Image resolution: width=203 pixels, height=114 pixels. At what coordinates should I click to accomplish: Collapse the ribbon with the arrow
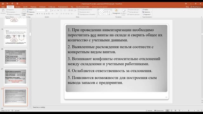pyautogui.click(x=201, y=17)
